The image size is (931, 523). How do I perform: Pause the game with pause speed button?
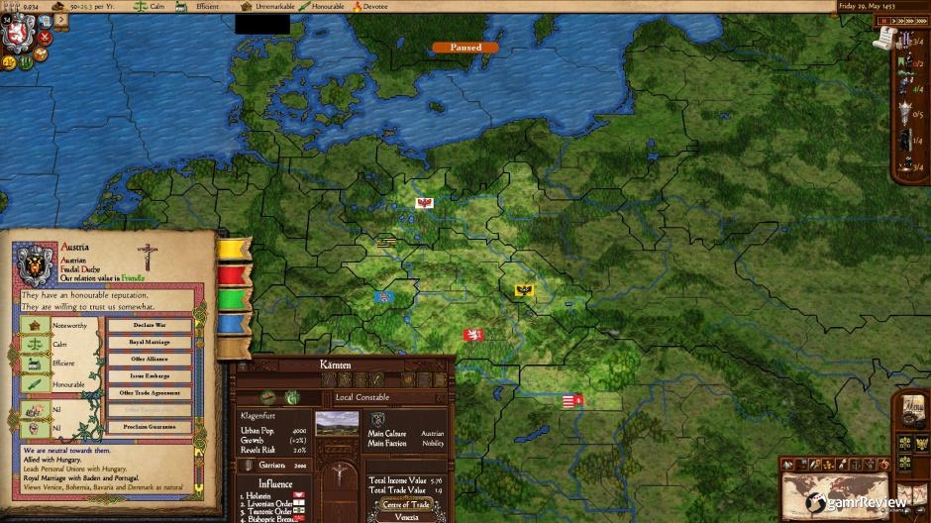coord(882,21)
